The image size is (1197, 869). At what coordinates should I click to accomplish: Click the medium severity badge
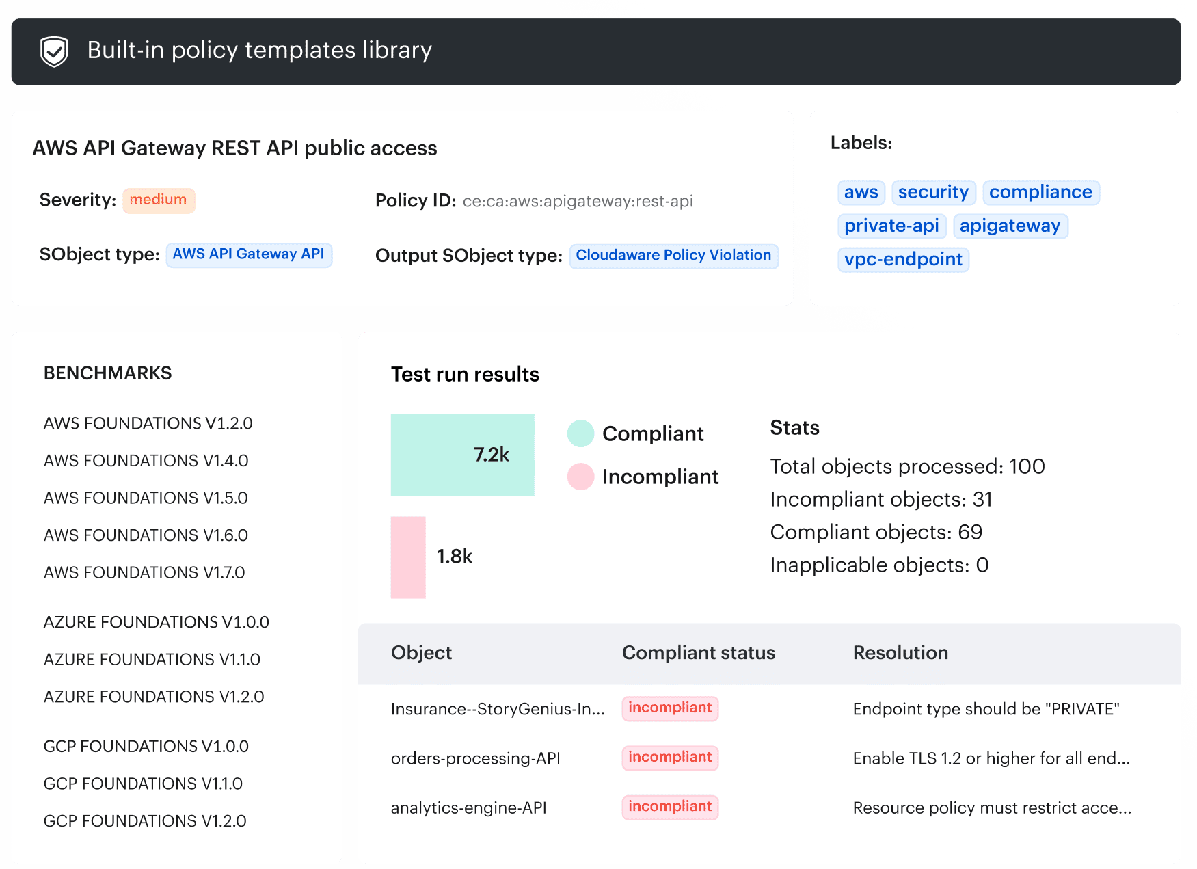(159, 200)
